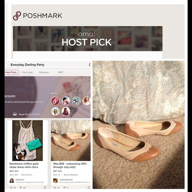Open seller bbelecki's profile
Image resolution: width=192 pixels, height=192 pixels.
(x=20, y=180)
